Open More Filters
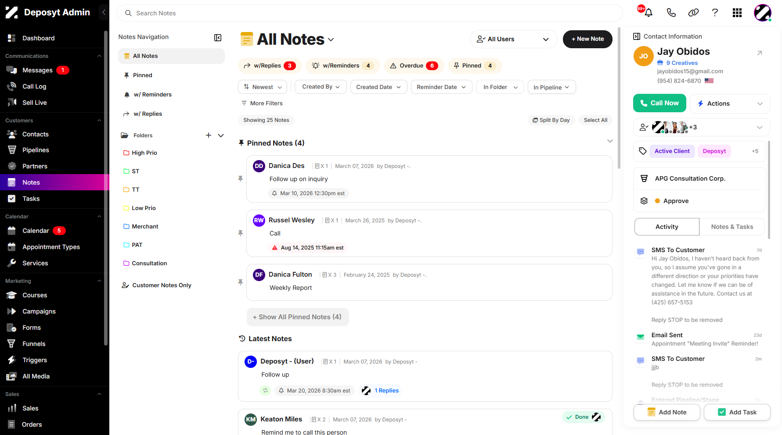Viewport: 782px width, 435px height. point(262,103)
